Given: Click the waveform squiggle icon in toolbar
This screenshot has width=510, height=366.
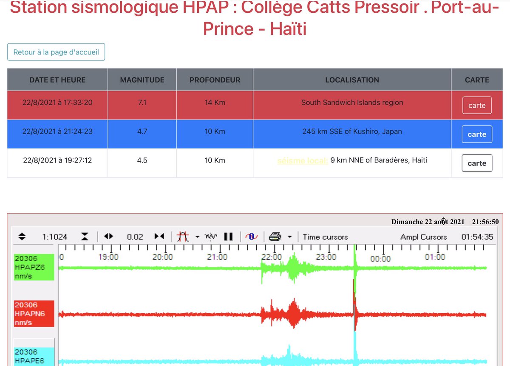Looking at the screenshot, I should click(211, 237).
